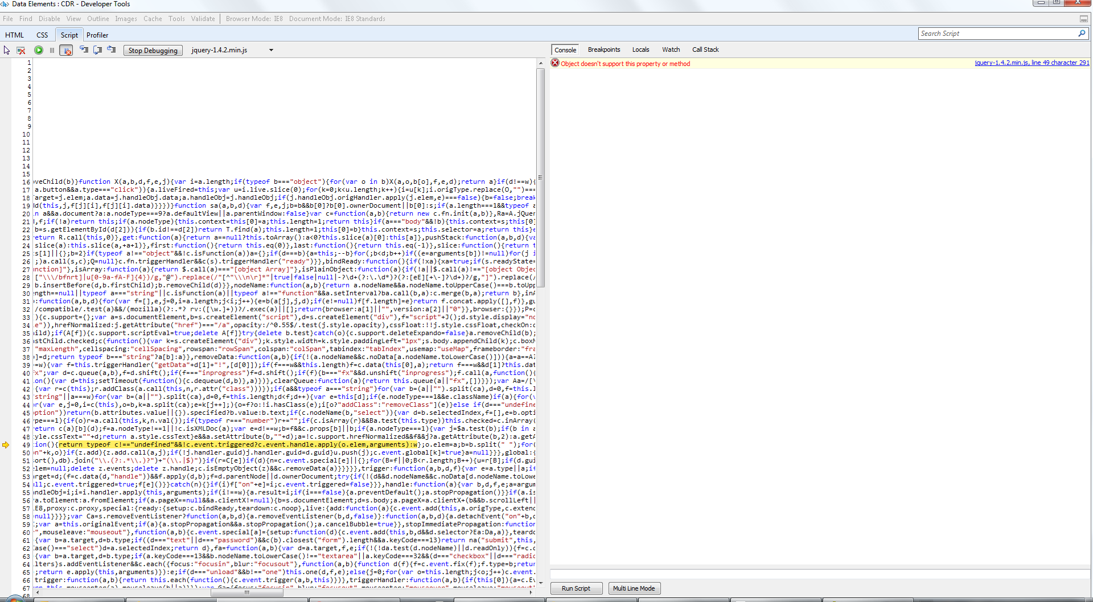Clear browser cache icon in toolbar
Image resolution: width=1093 pixels, height=602 pixels.
pyautogui.click(x=21, y=50)
